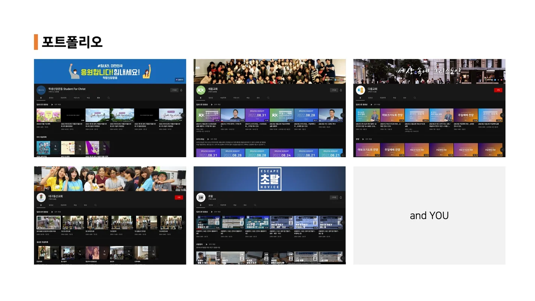Click the 포트폴리오 slide heading
The width and height of the screenshot is (535, 301).
72,42
